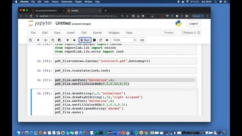Copy selected cells icon

click(x=53, y=40)
